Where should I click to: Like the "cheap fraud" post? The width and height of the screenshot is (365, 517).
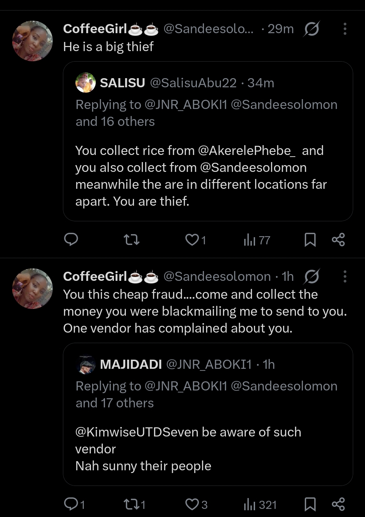tap(192, 504)
